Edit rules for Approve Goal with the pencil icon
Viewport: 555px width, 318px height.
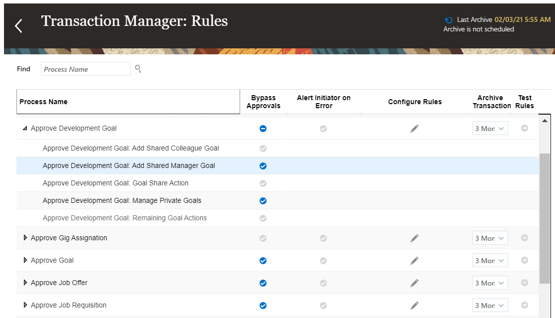[415, 260]
